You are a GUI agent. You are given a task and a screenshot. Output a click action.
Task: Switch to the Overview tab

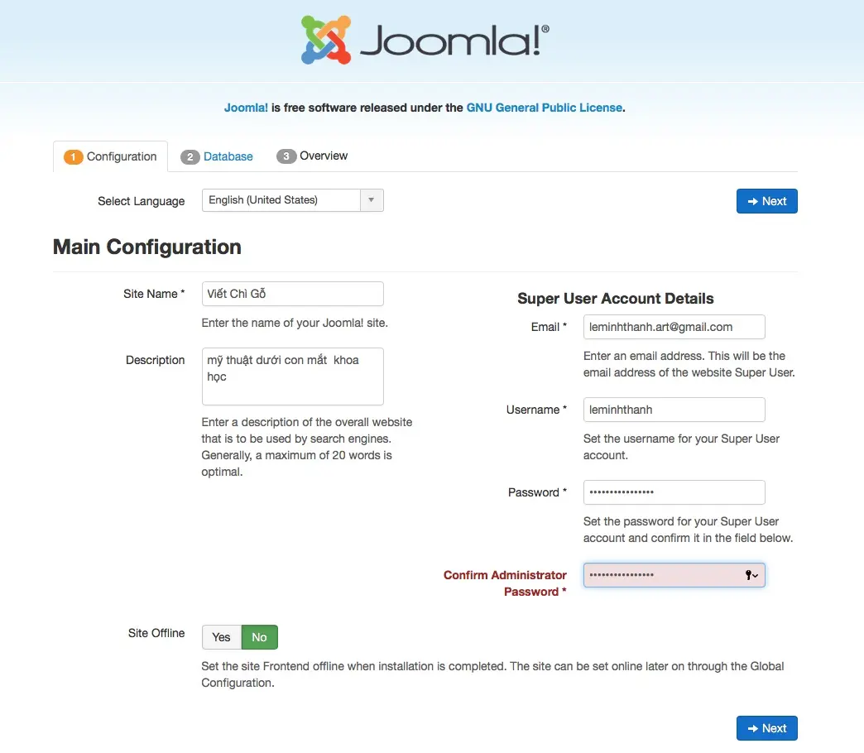(x=324, y=156)
